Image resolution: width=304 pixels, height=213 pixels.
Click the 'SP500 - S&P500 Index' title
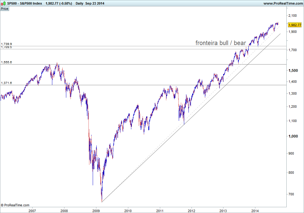(25, 3)
